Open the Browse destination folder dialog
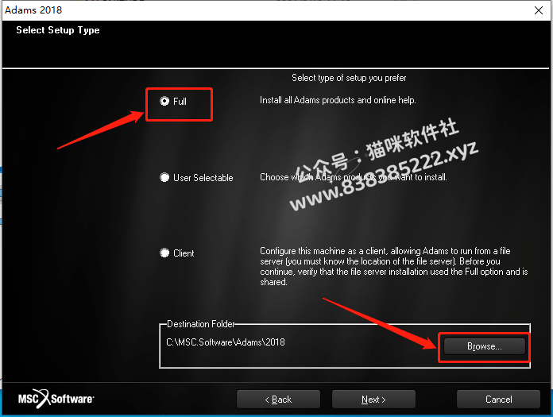Viewport: 553px width, 417px height. (x=484, y=346)
